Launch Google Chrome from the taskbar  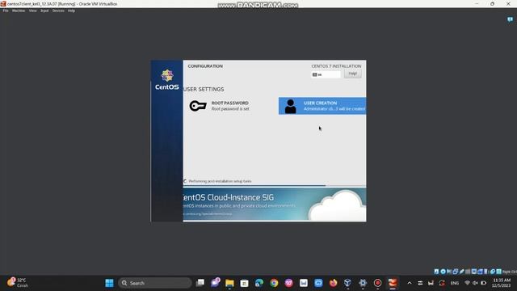coord(274,283)
